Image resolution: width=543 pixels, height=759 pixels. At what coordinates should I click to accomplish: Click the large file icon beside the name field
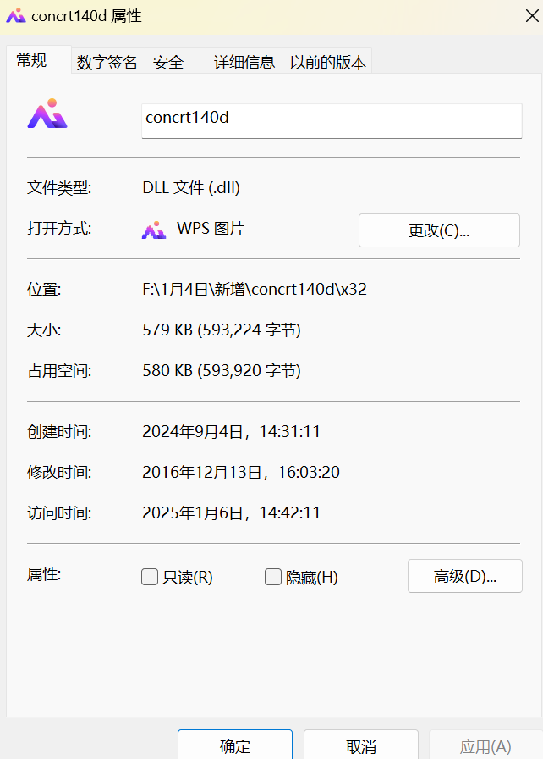47,114
